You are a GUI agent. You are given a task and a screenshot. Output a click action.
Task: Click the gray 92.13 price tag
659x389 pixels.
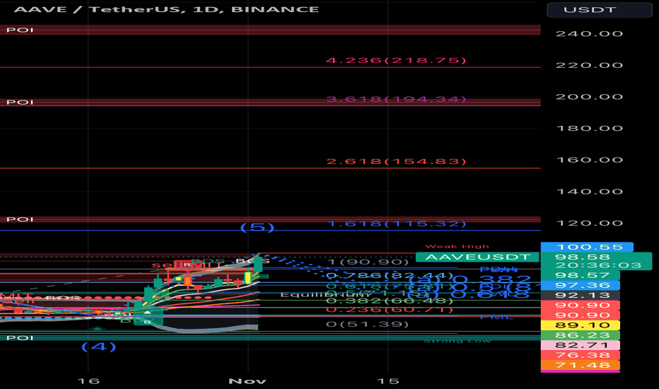pyautogui.click(x=580, y=296)
